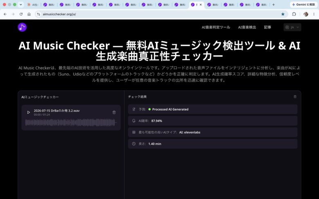The width and height of the screenshot is (319, 199).
Task: Open browser home page
Action: pos(29,14)
